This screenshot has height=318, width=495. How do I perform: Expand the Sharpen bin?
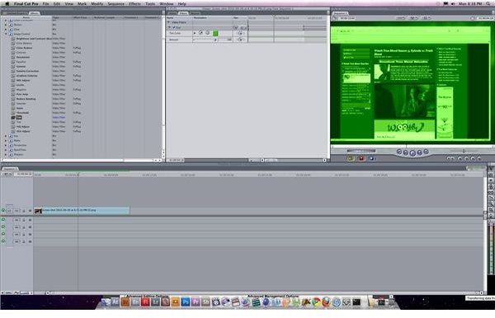6,154
